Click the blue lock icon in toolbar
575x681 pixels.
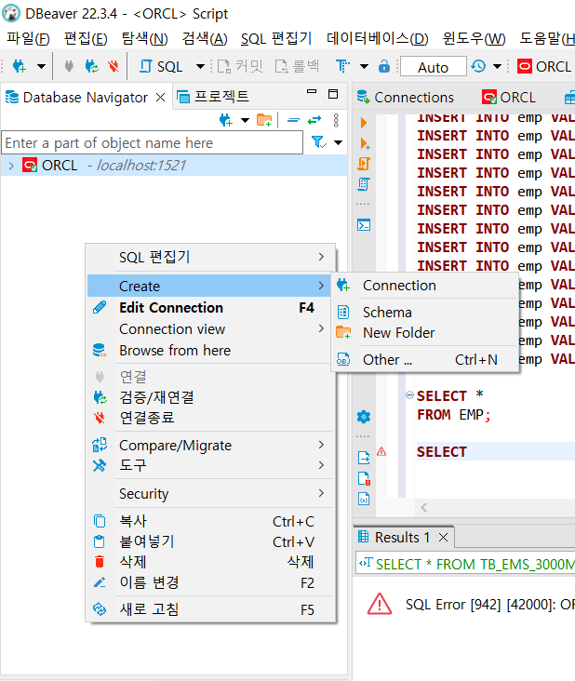[x=384, y=66]
